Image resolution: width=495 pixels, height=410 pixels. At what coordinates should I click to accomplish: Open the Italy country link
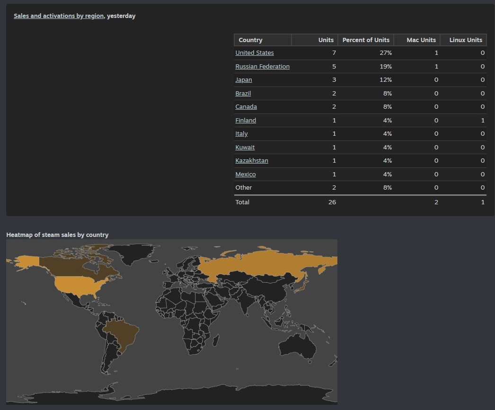[241, 134]
